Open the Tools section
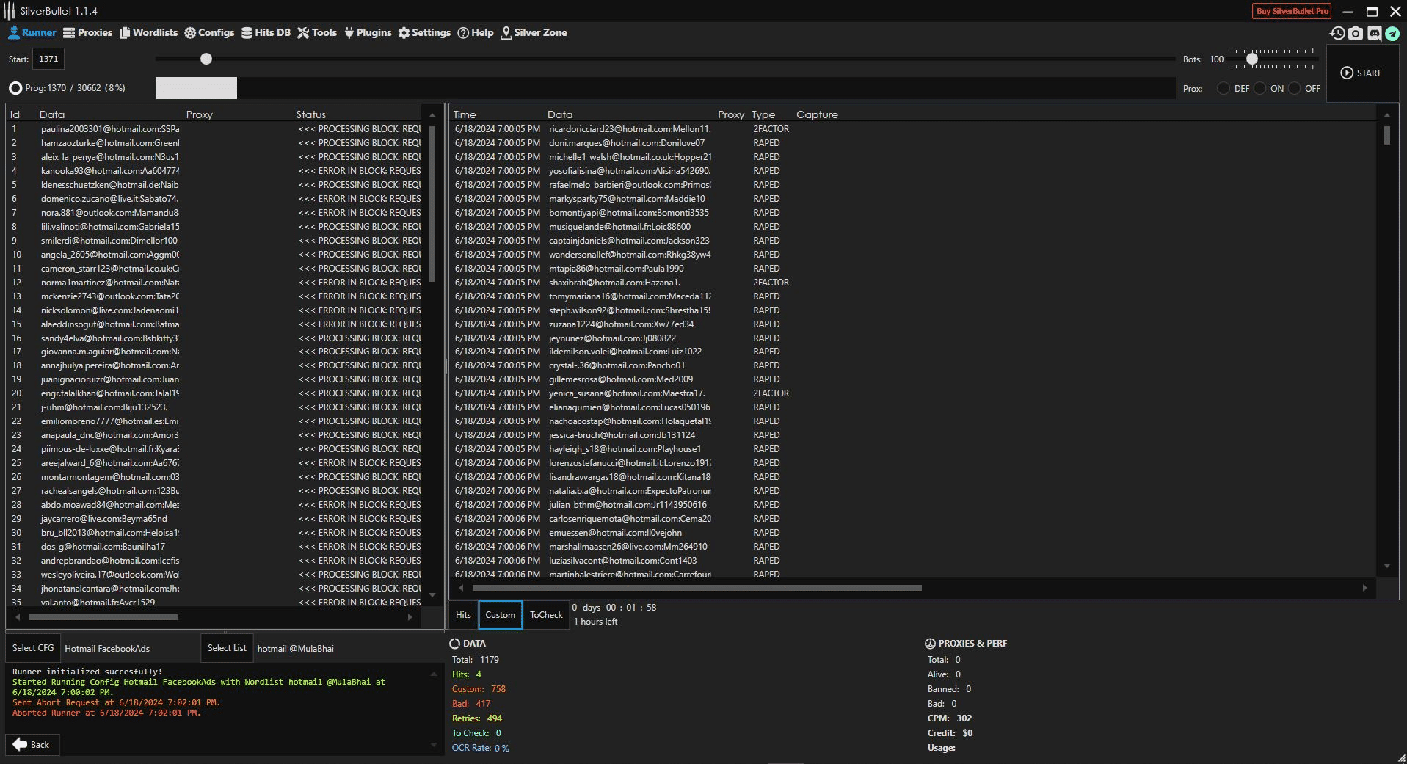This screenshot has width=1407, height=764. click(317, 32)
